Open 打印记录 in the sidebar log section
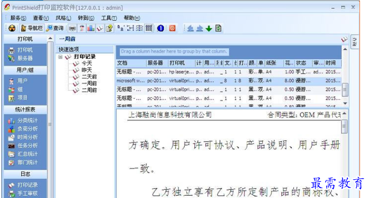 coord(23,185)
